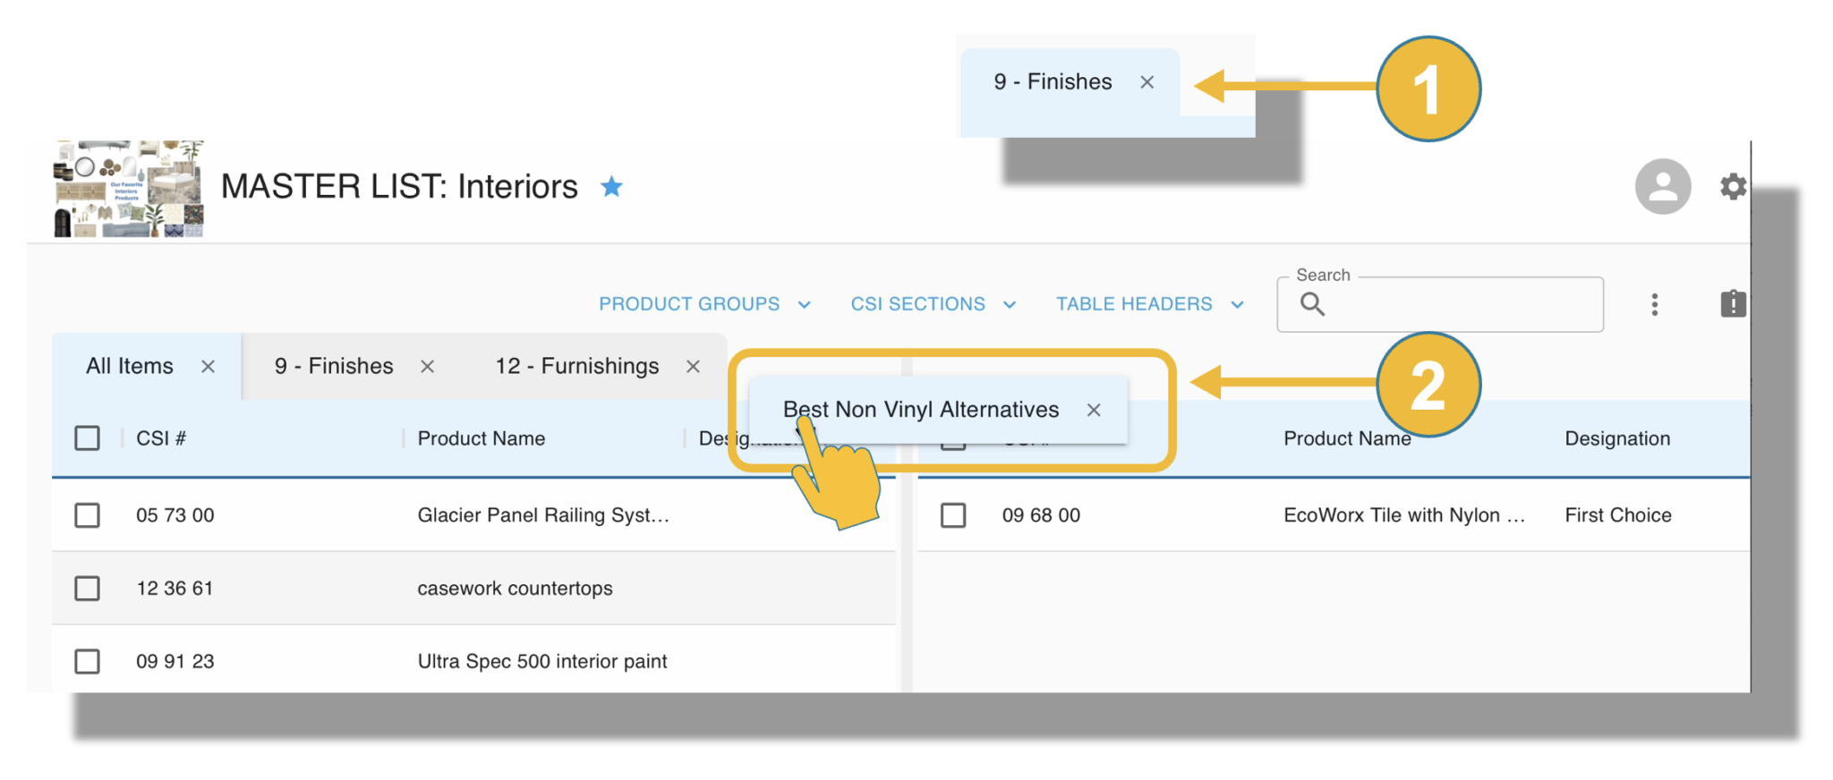This screenshot has width=1833, height=780.
Task: Close the All Items tab
Action: 209,367
